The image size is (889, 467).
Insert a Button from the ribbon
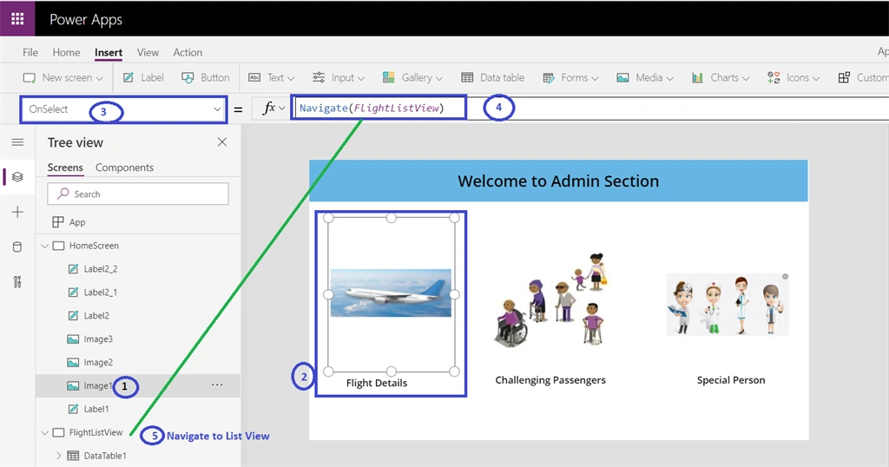pos(205,77)
